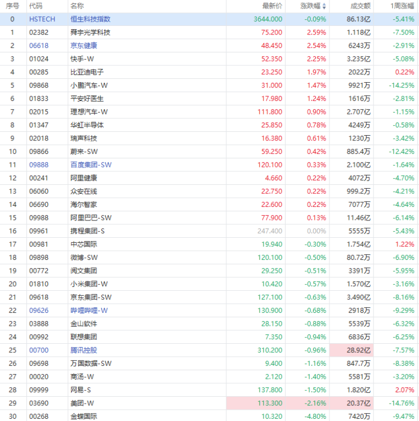Click stock code 09868

39,85
